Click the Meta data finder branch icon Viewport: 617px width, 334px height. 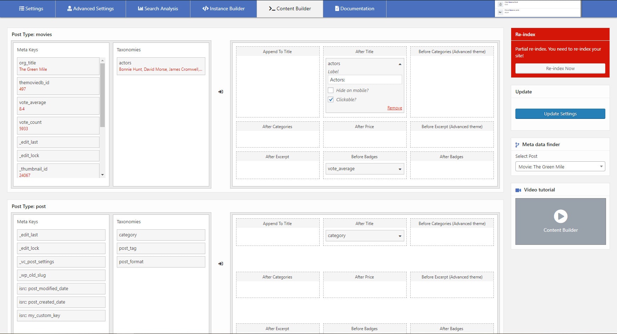tap(518, 145)
